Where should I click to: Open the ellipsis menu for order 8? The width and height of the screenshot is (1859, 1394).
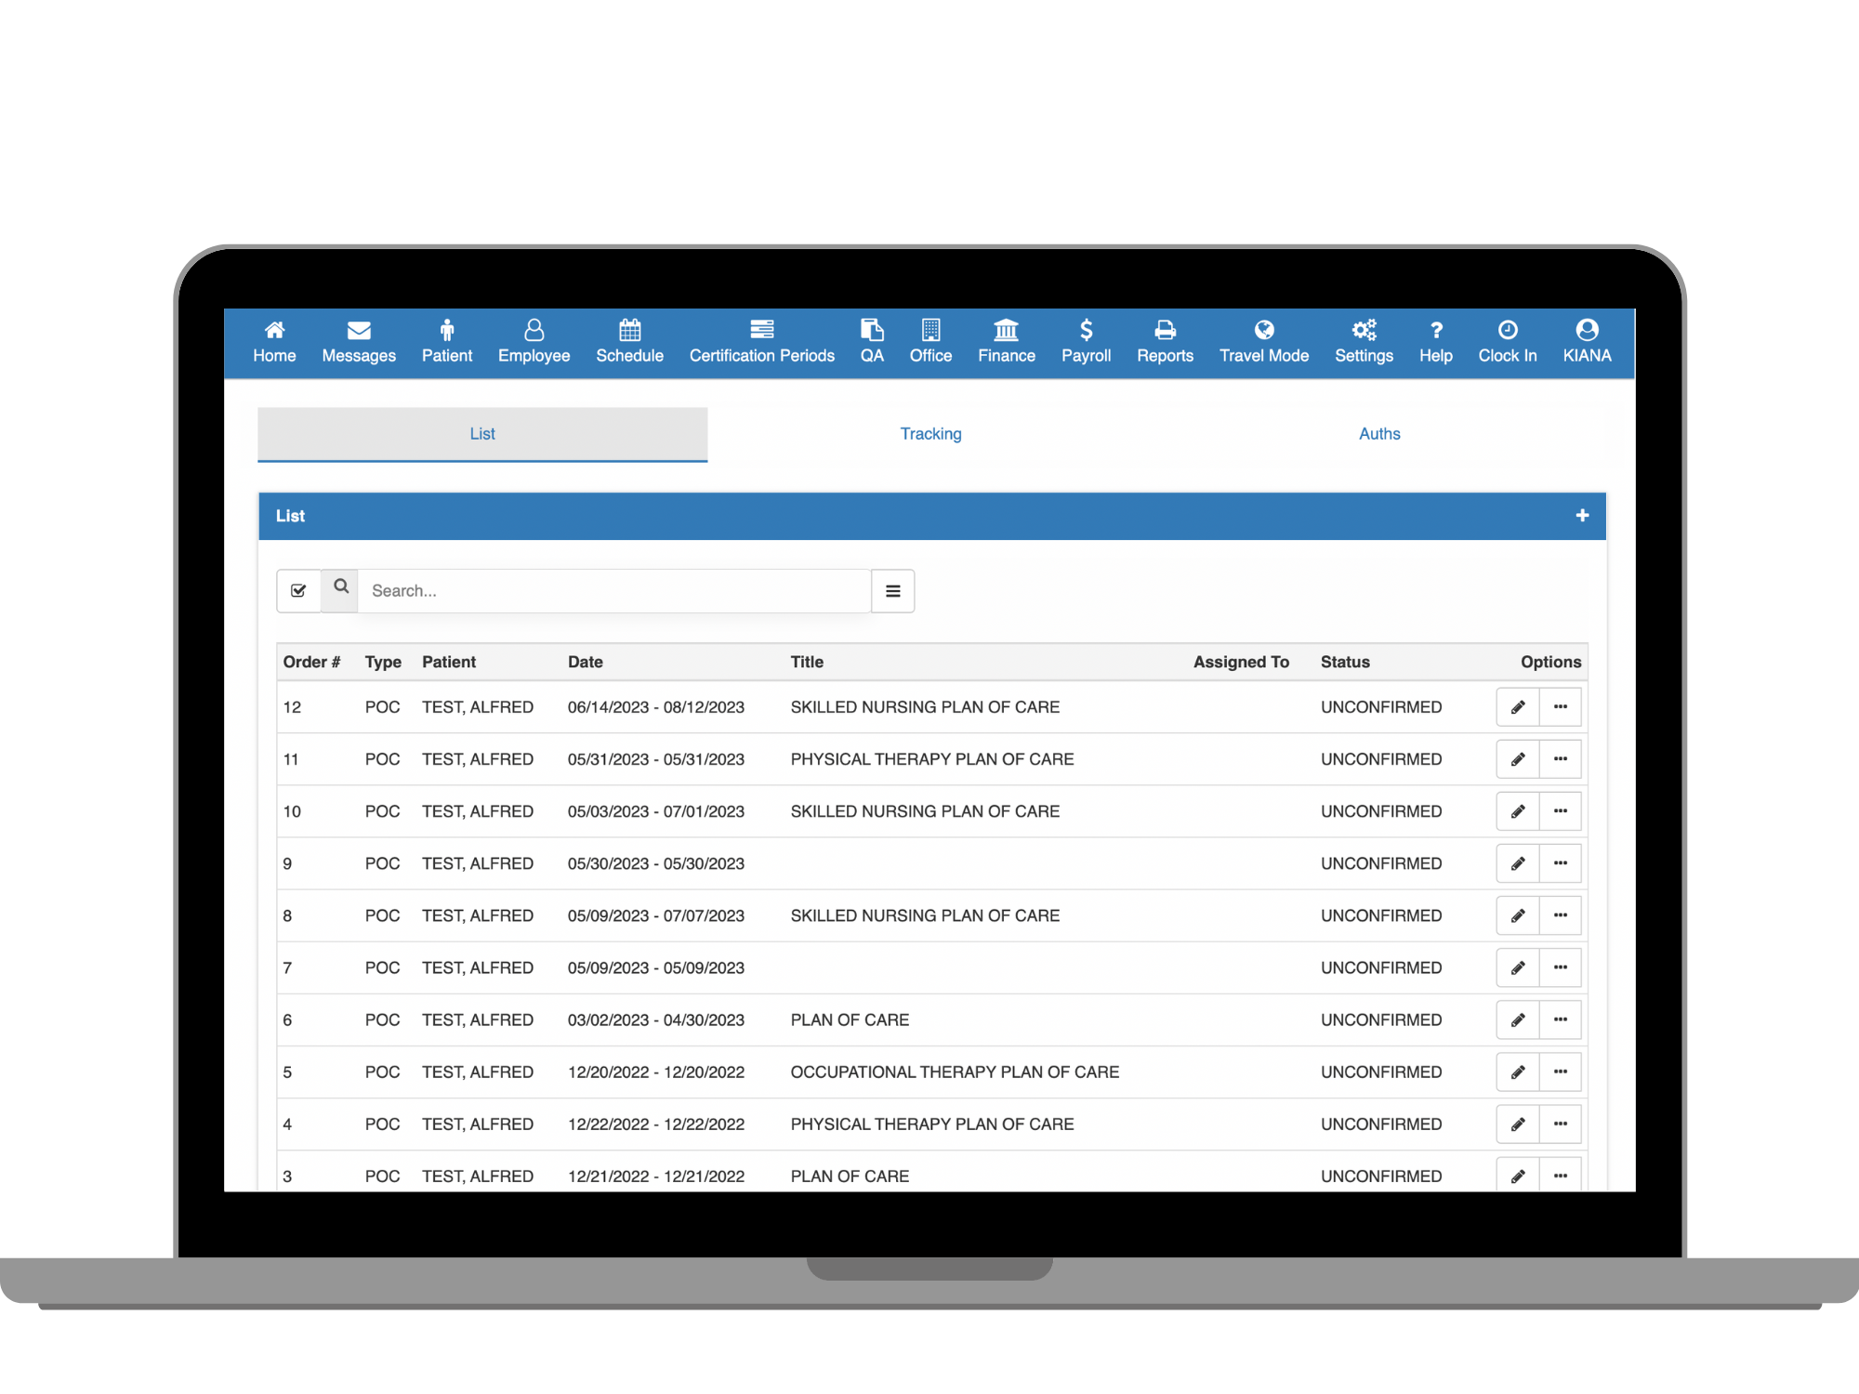1560,915
